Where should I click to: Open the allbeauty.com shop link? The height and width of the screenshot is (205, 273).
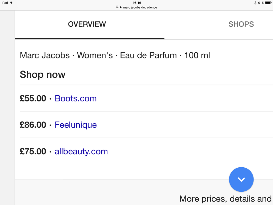coord(81,152)
